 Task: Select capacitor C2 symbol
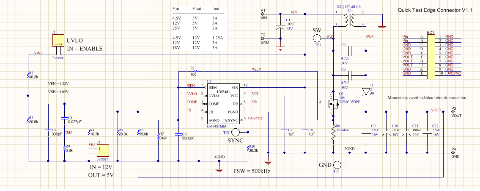click(x=349, y=50)
